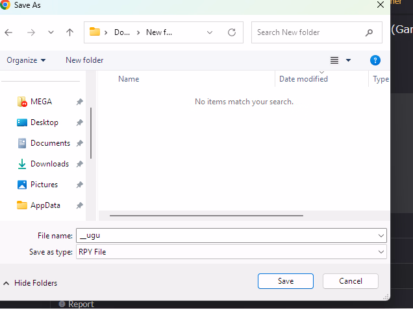Viewport: 413px width, 309px height.
Task: Expand the Save as type dropdown
Action: (x=381, y=252)
